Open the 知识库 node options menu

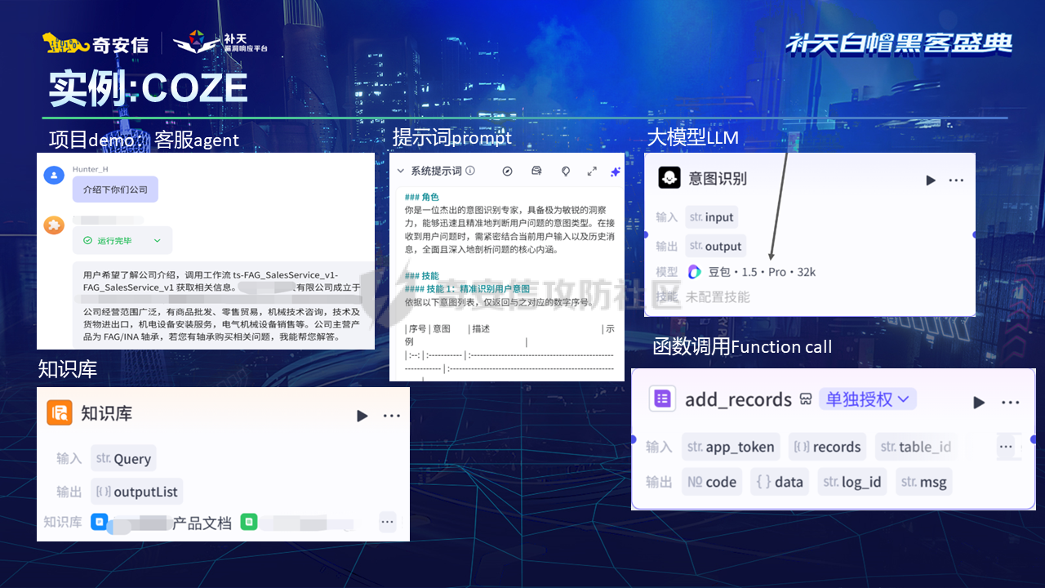point(392,415)
